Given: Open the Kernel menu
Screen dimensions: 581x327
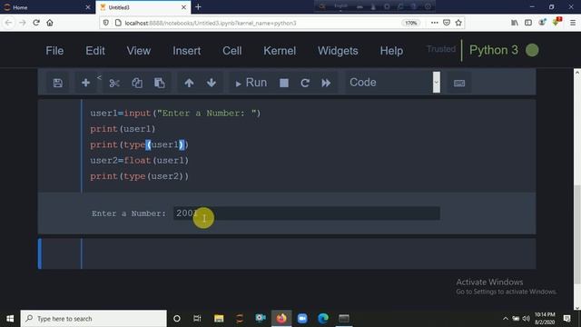Looking at the screenshot, I should pos(280,51).
